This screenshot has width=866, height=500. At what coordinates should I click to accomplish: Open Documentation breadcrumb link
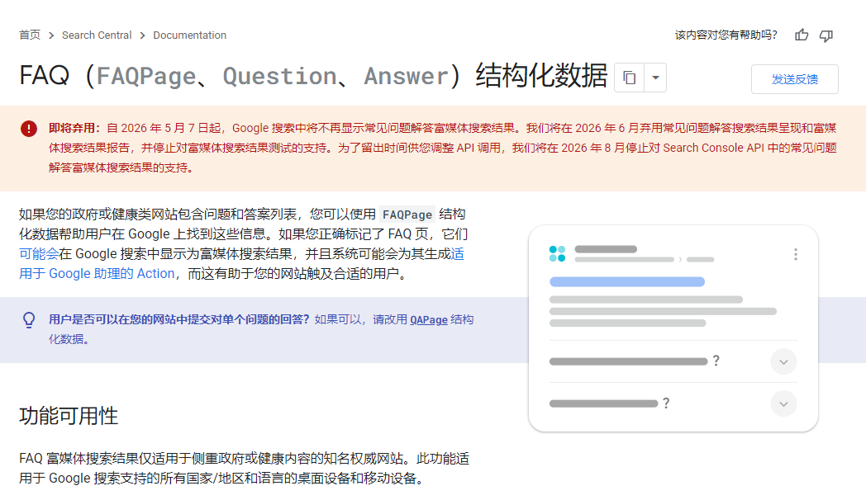(x=189, y=35)
